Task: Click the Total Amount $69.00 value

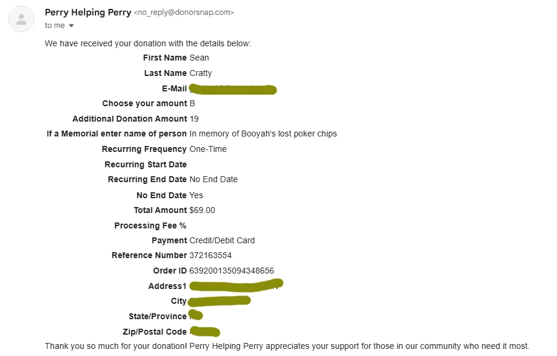Action: 202,210
